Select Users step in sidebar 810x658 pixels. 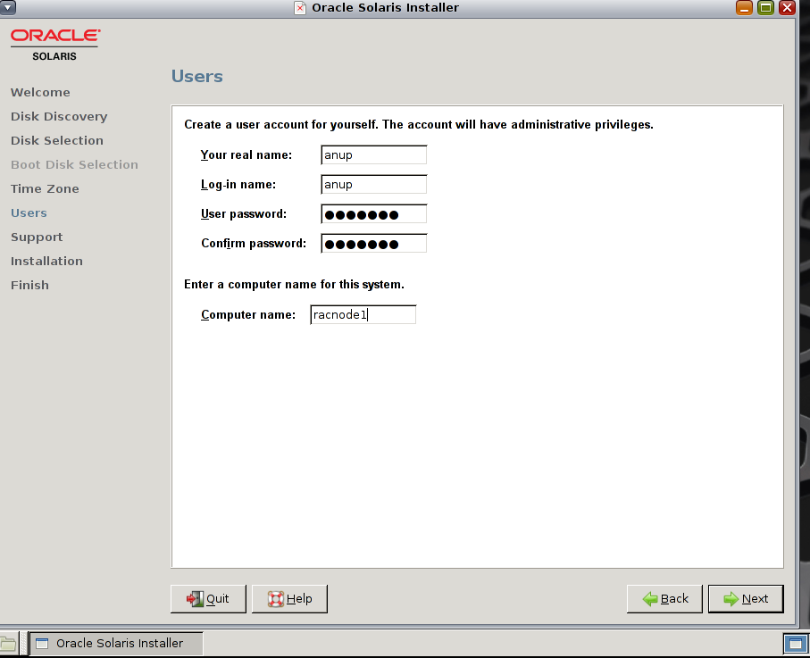[29, 212]
